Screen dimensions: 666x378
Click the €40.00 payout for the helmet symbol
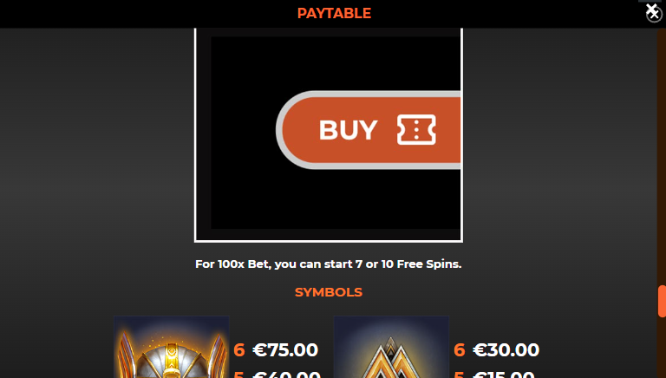pyautogui.click(x=286, y=375)
